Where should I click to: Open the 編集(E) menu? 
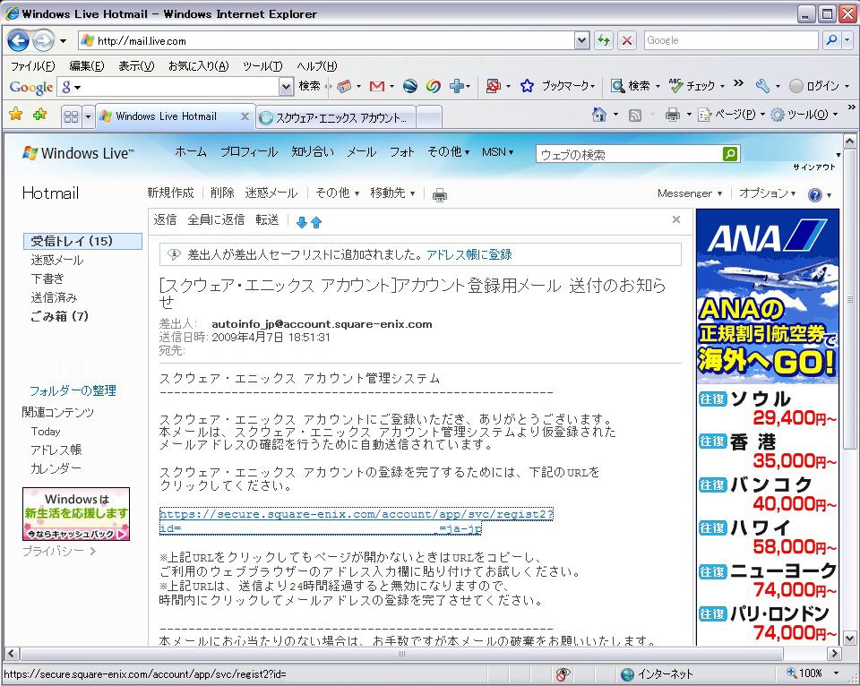coord(87,65)
